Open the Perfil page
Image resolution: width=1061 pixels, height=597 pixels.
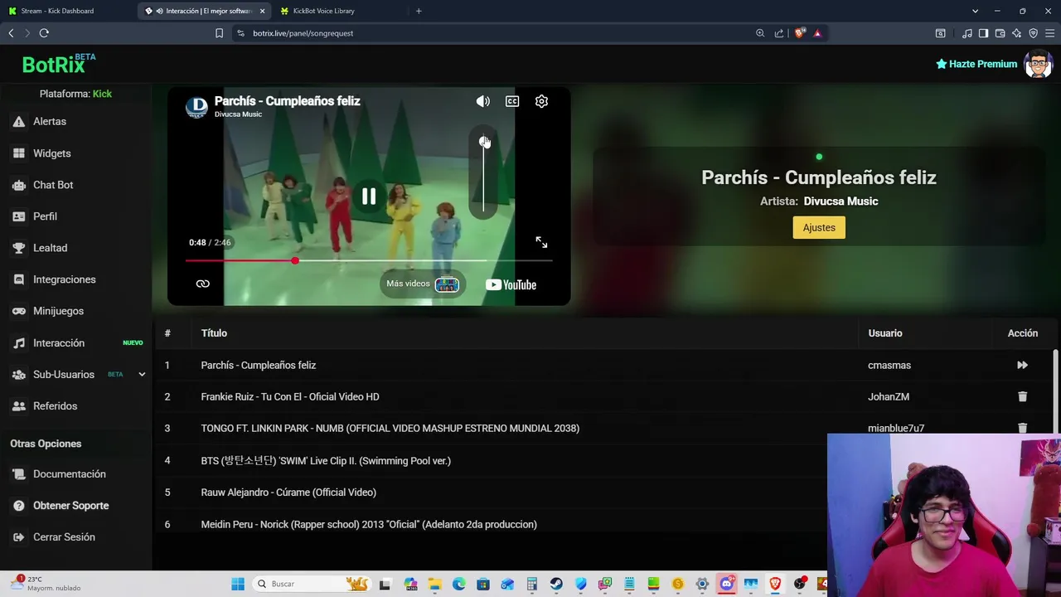(45, 216)
